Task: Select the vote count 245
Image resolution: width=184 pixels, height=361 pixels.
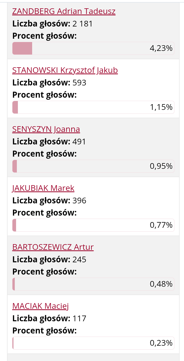Action: click(x=79, y=260)
